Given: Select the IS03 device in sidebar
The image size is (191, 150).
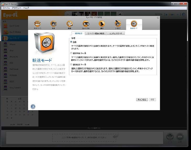Looking at the screenshot, I should point(15,63).
